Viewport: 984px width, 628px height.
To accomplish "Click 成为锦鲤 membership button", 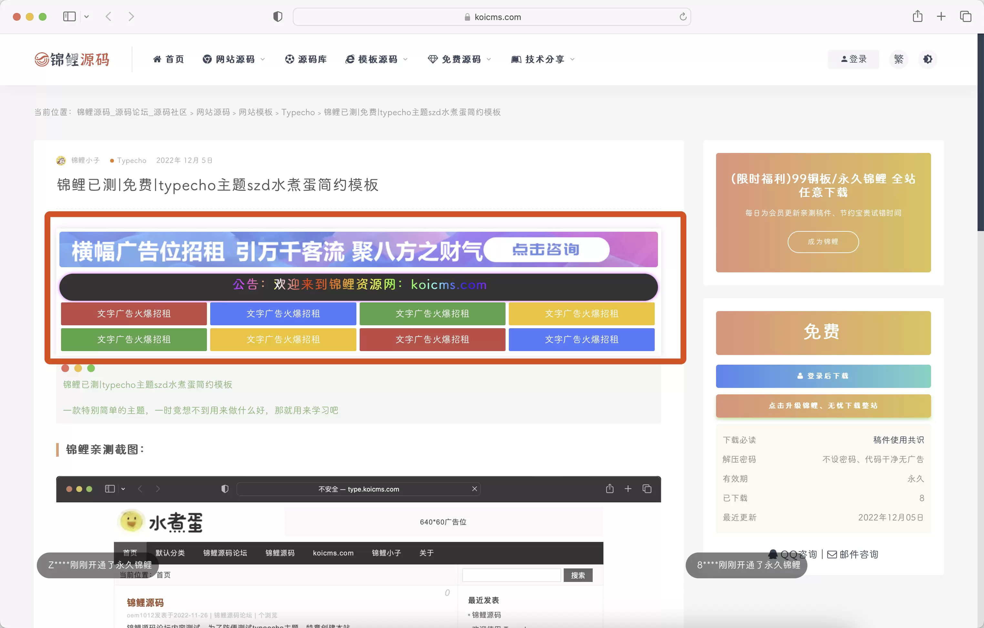I will (823, 240).
